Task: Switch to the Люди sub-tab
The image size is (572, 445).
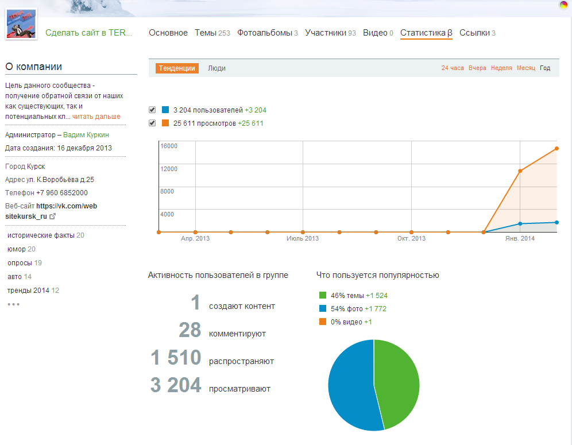Action: pos(217,68)
